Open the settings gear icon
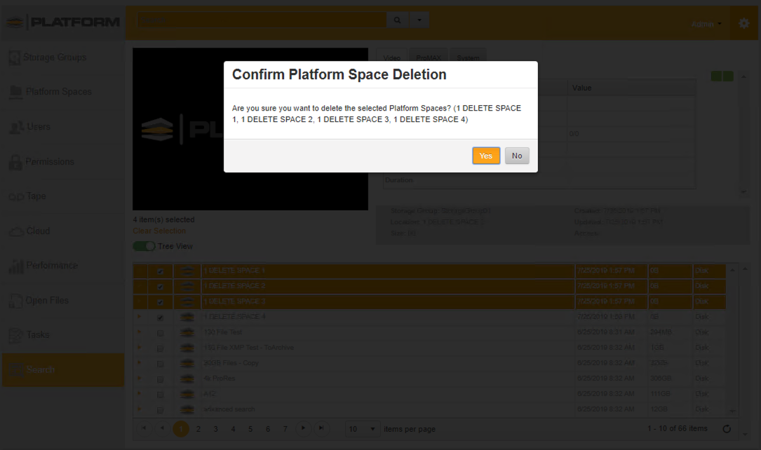Screen dimensions: 761x450 point(743,23)
